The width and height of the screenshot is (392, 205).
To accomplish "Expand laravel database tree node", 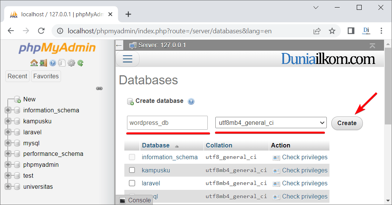I will [8, 132].
